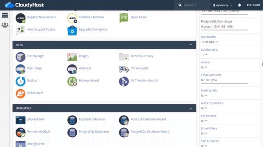Click the Git Version Control icon

(124, 81)
